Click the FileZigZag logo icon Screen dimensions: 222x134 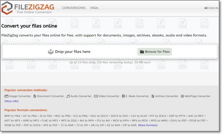tap(7, 8)
